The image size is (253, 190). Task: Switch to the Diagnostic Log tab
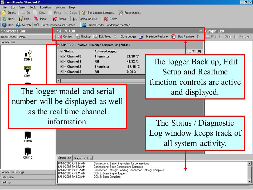pyautogui.click(x=82, y=158)
